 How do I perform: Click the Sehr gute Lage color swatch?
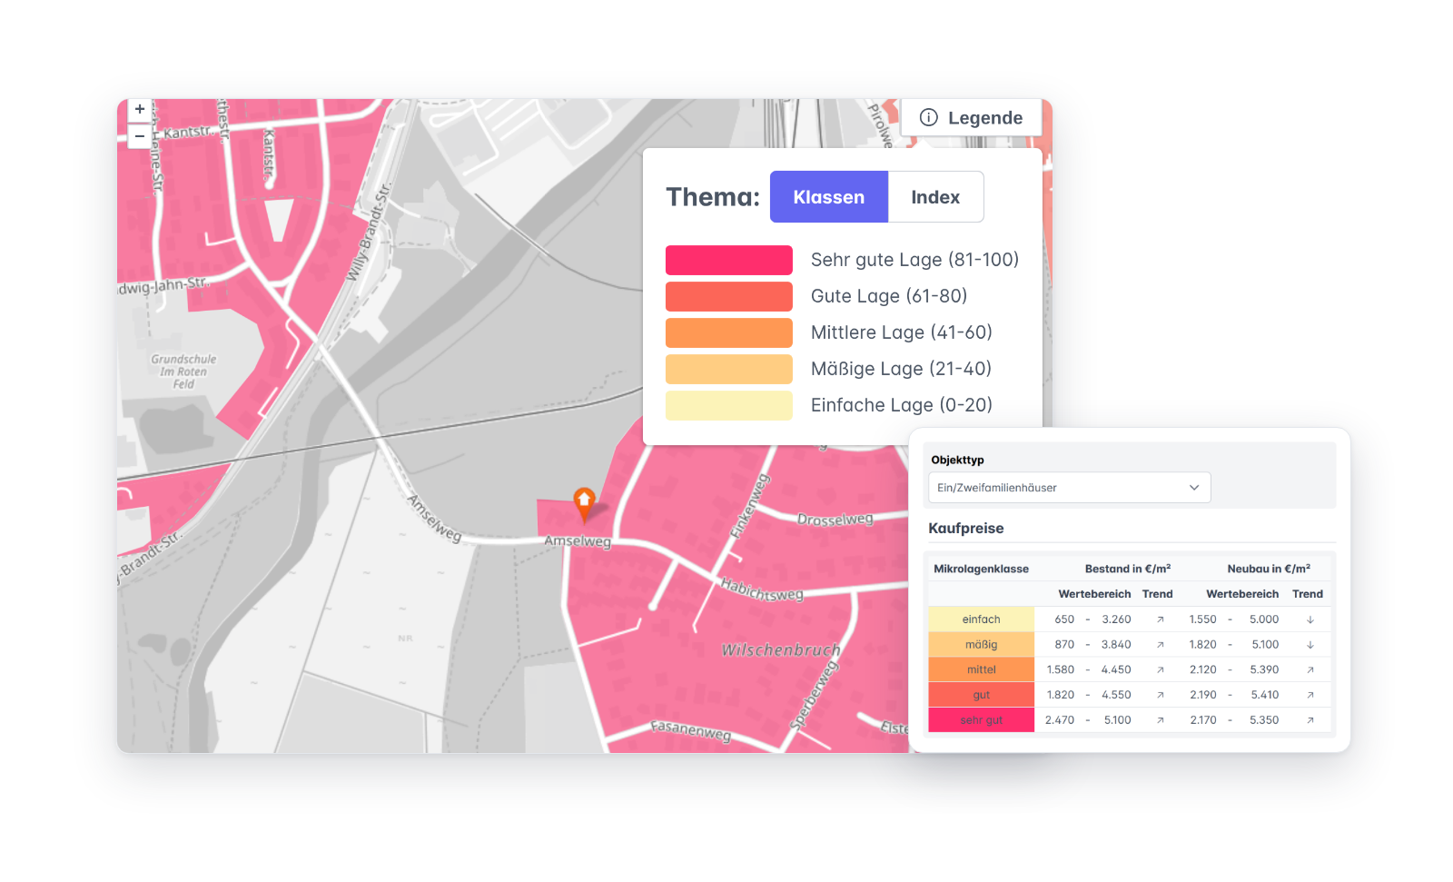pos(728,260)
